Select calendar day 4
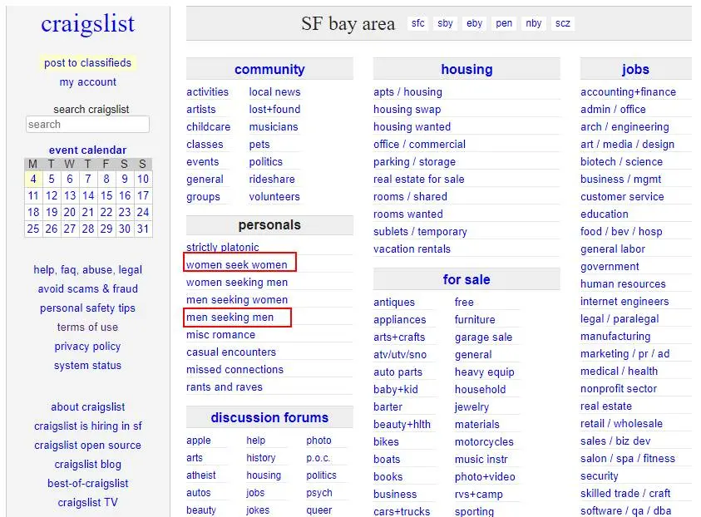This screenshot has width=701, height=517. click(x=33, y=180)
